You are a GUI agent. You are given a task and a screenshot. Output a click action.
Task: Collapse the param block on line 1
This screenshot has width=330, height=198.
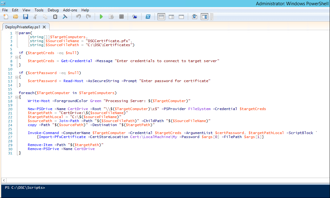tap(17, 33)
